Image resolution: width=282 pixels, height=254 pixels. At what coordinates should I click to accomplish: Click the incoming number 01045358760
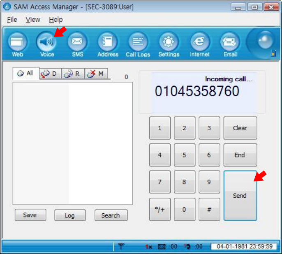(x=197, y=91)
